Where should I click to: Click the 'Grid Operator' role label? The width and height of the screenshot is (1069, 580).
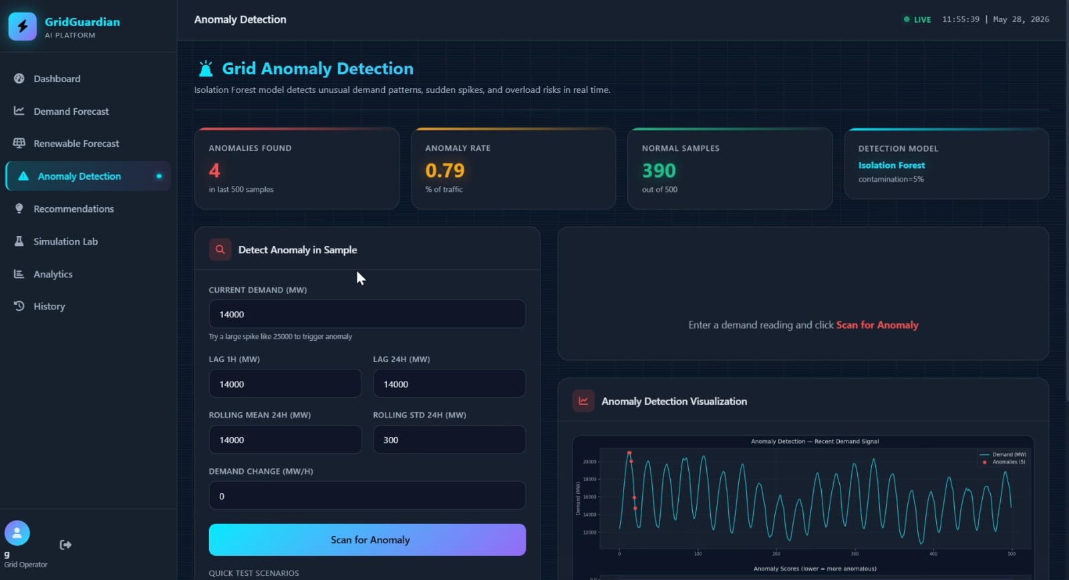pos(26,565)
